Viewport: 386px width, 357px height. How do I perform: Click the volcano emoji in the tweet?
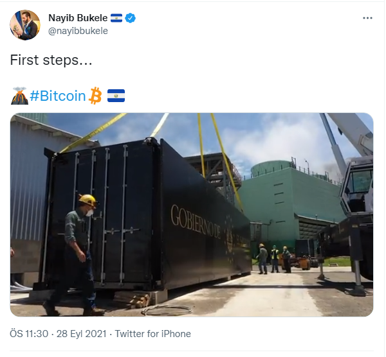click(19, 96)
